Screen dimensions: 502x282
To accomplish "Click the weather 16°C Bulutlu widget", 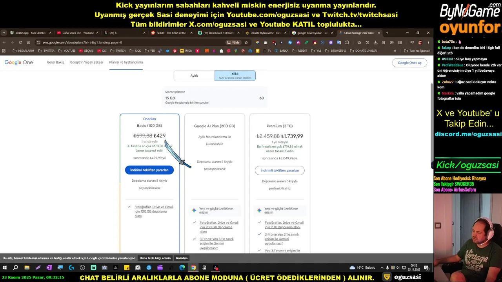I will 362,268.
